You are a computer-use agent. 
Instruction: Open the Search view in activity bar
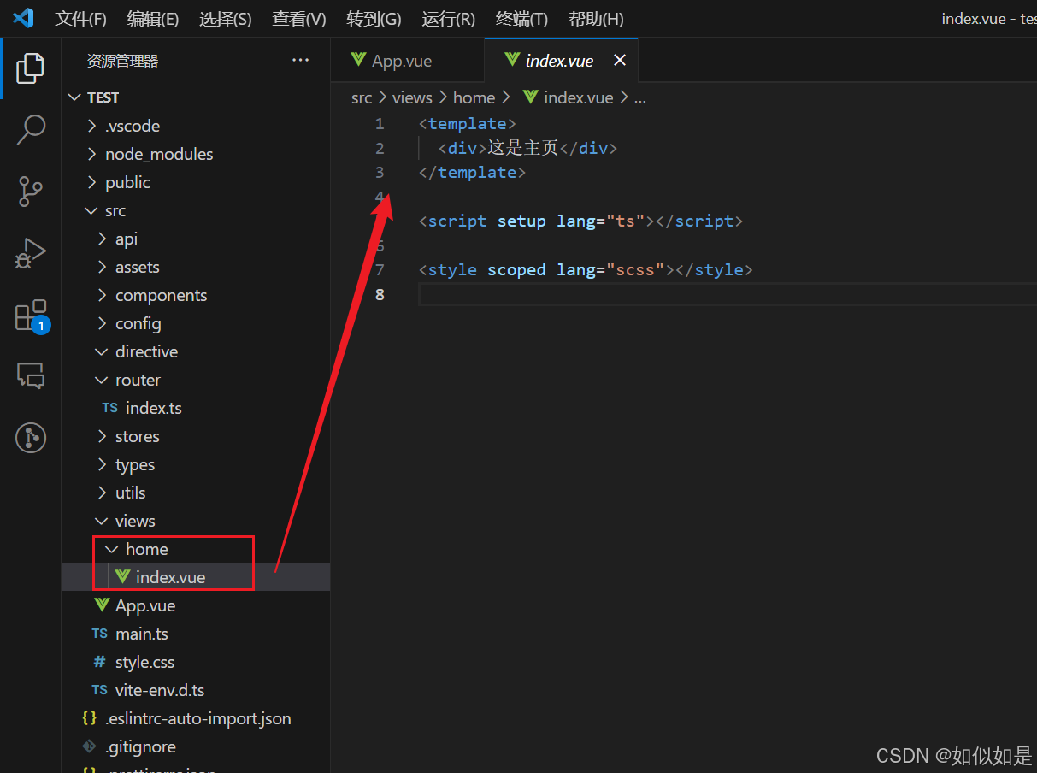point(30,130)
